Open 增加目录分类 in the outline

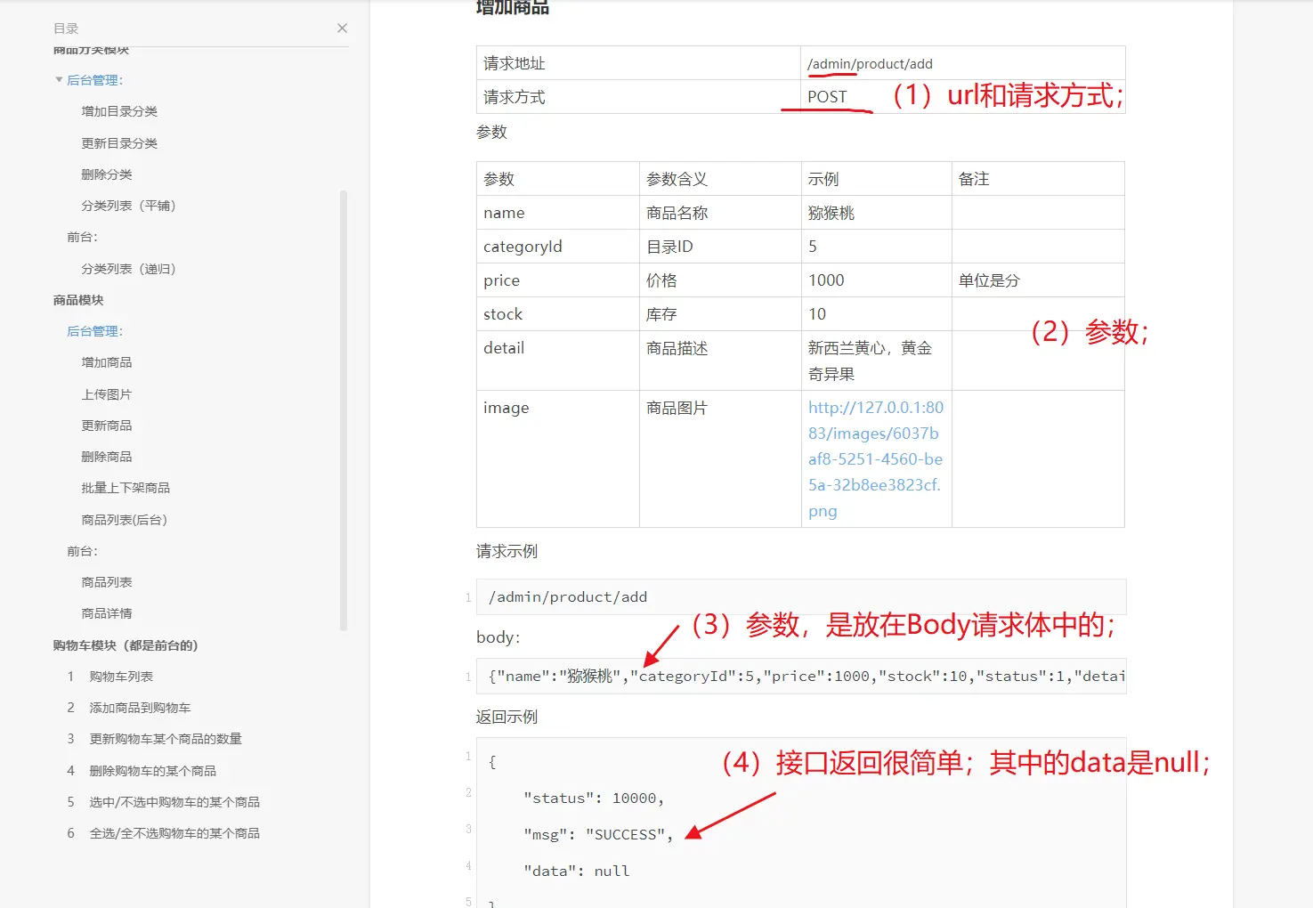tap(119, 111)
